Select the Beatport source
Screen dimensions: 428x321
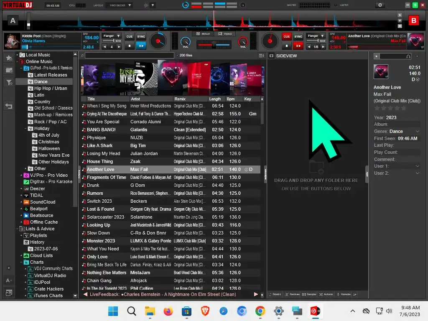point(38,209)
